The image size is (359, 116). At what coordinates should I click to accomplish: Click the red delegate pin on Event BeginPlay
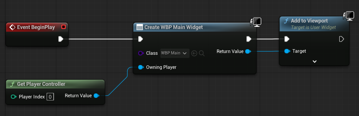pyautogui.click(x=63, y=27)
